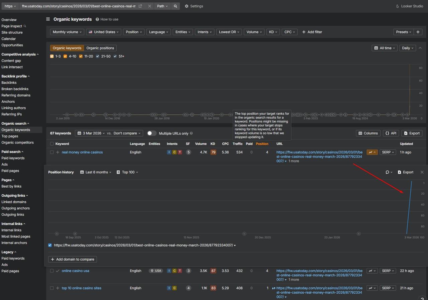This screenshot has width=428, height=300.
Task: Click the KD 79 colored badge
Action: [x=213, y=152]
